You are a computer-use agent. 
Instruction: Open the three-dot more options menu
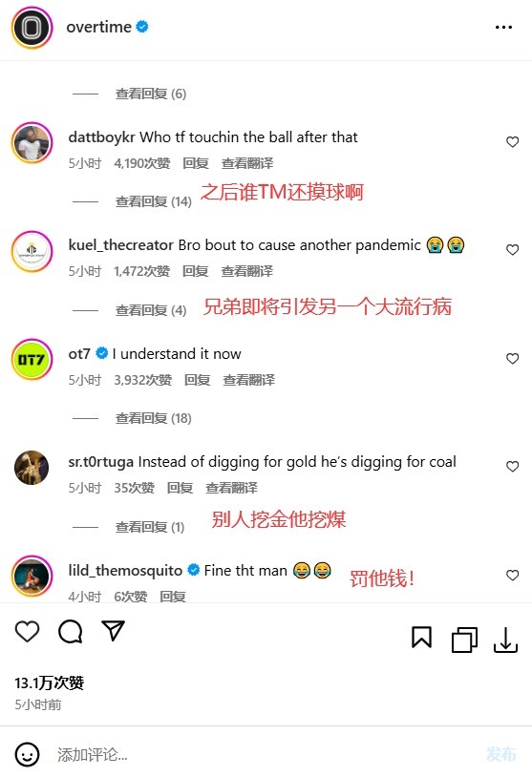click(x=503, y=28)
